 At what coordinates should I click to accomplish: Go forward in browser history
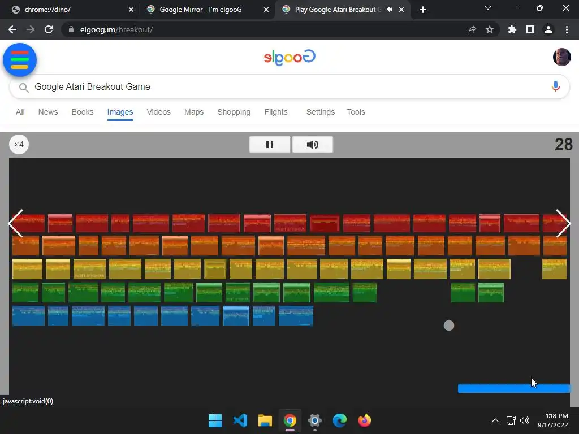[31, 29]
